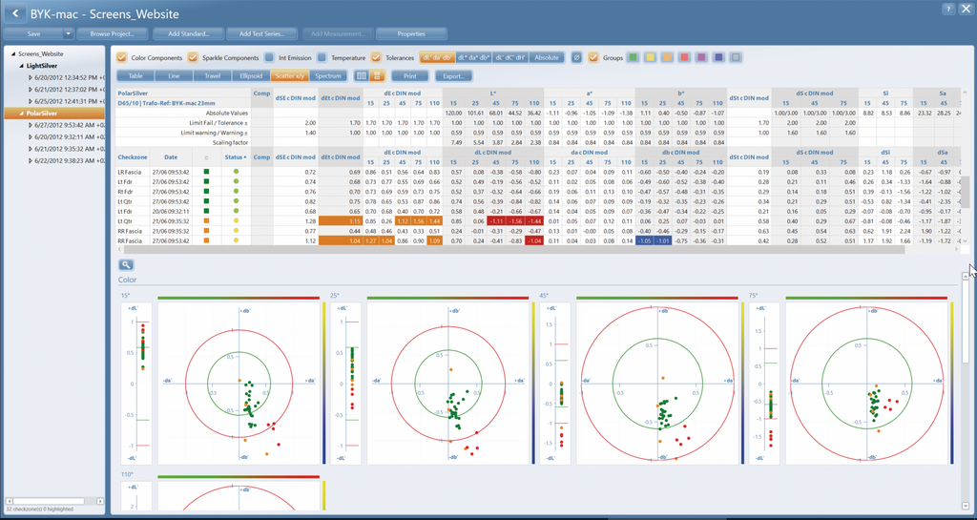Toggle the Color Components checkbox
Screen dimensions: 977x520
[x=121, y=58]
